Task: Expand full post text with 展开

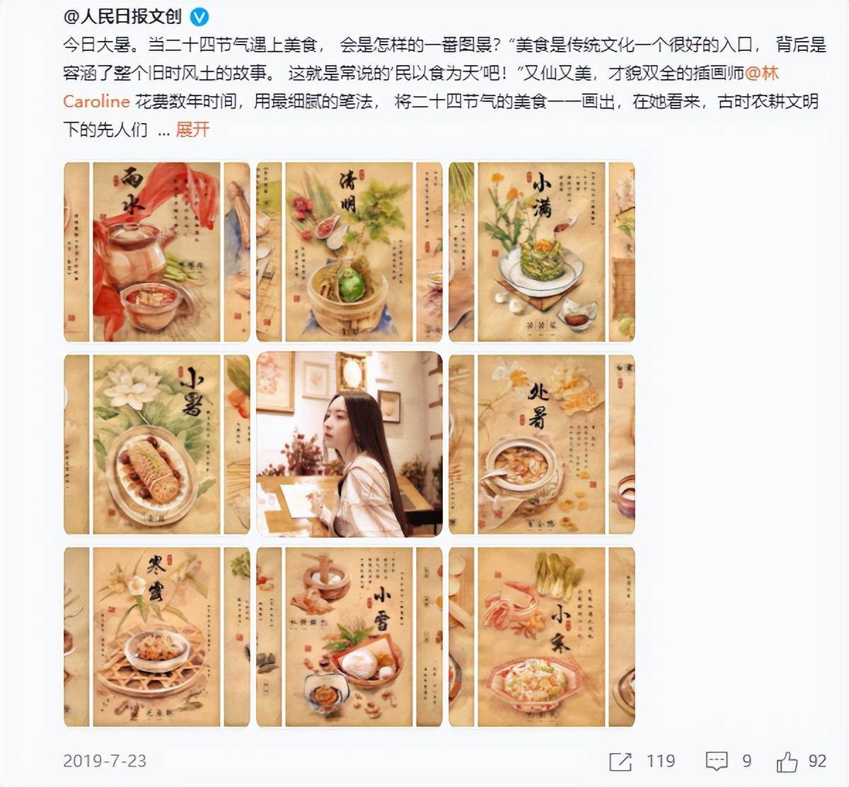Action: coord(192,130)
